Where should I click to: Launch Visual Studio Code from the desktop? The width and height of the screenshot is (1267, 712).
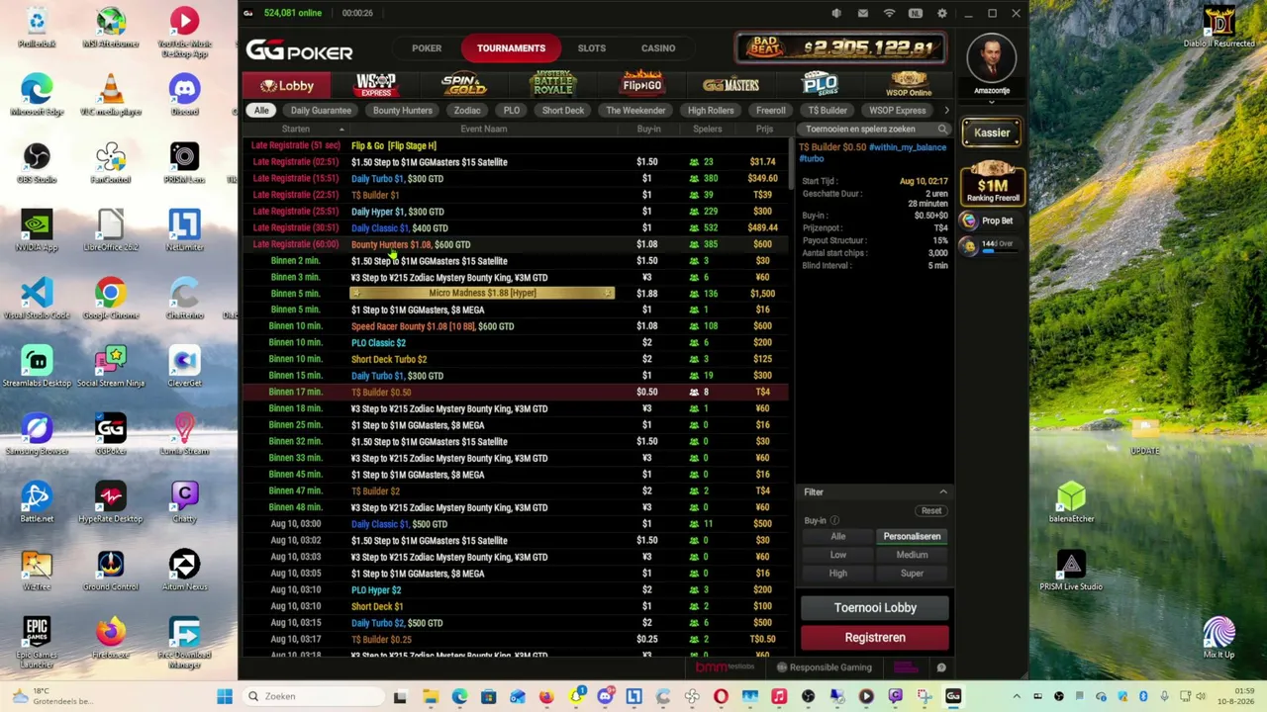(37, 300)
